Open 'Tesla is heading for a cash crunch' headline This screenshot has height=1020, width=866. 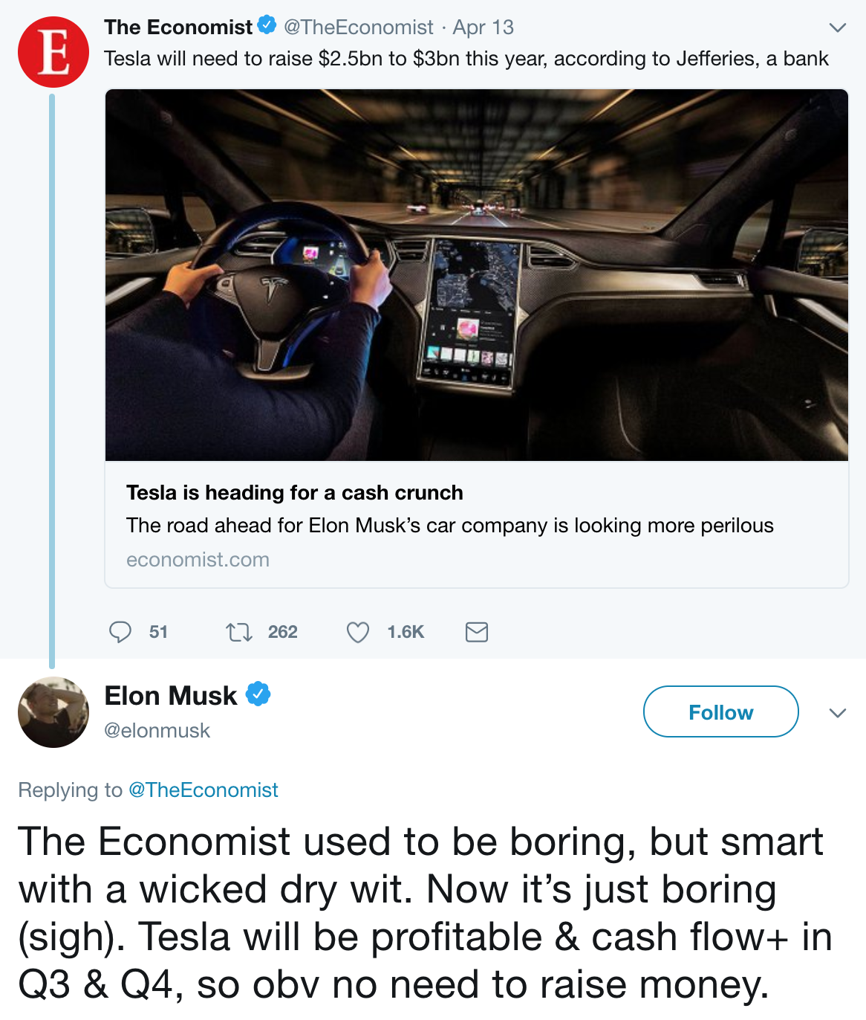click(295, 493)
